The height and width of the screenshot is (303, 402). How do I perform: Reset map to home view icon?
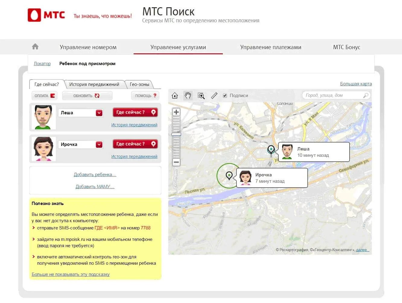[x=175, y=96]
